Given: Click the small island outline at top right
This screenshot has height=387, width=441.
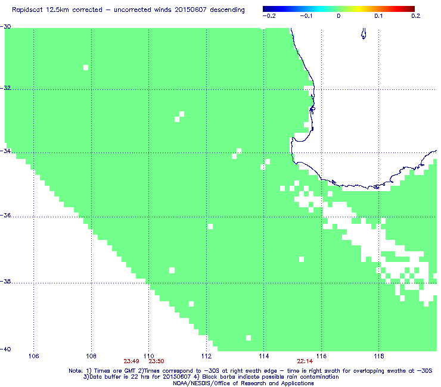Looking at the screenshot, I should click(x=364, y=33).
